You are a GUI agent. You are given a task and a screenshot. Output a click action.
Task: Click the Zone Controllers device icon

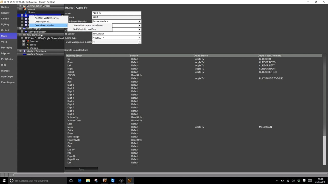[24, 35]
